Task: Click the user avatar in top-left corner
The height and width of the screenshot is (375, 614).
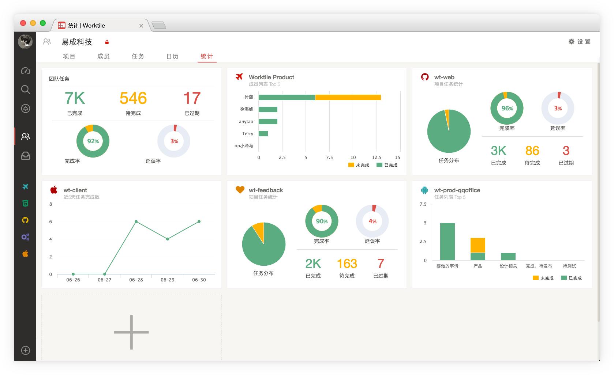Action: pyautogui.click(x=25, y=42)
